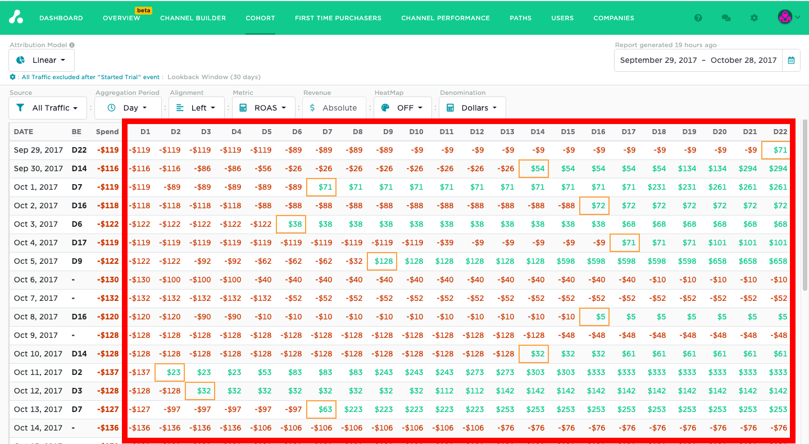Viewport: 809px width, 444px height.
Task: Click highlighted $128 cell in Oct 5 row
Action: point(382,261)
